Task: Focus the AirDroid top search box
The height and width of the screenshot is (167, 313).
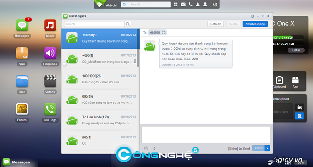Action: (x=146, y=5)
